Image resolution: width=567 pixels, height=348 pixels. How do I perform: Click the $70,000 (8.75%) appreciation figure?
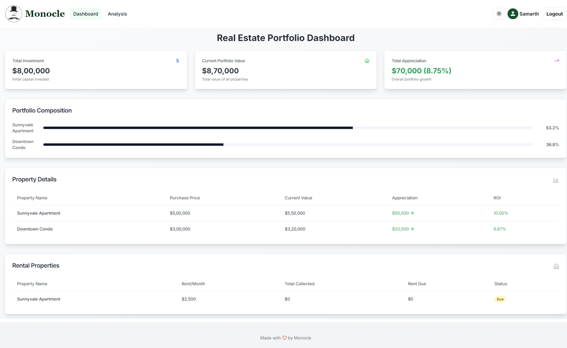pos(421,70)
